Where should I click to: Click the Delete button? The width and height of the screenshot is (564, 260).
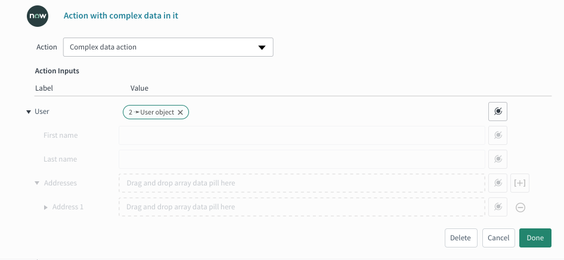tap(461, 238)
